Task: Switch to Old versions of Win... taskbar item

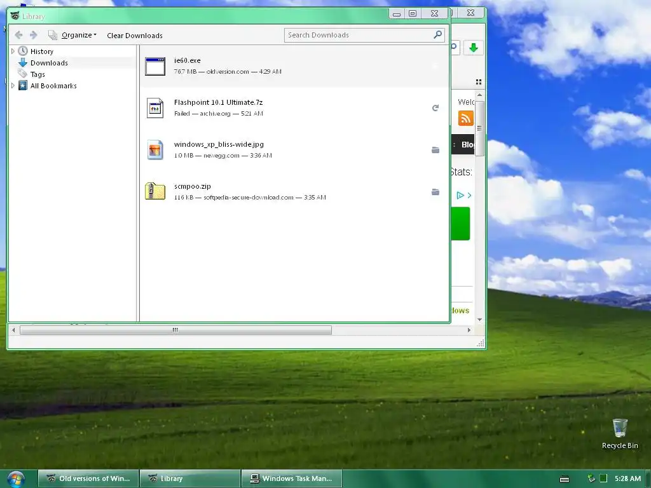Action: 88,478
